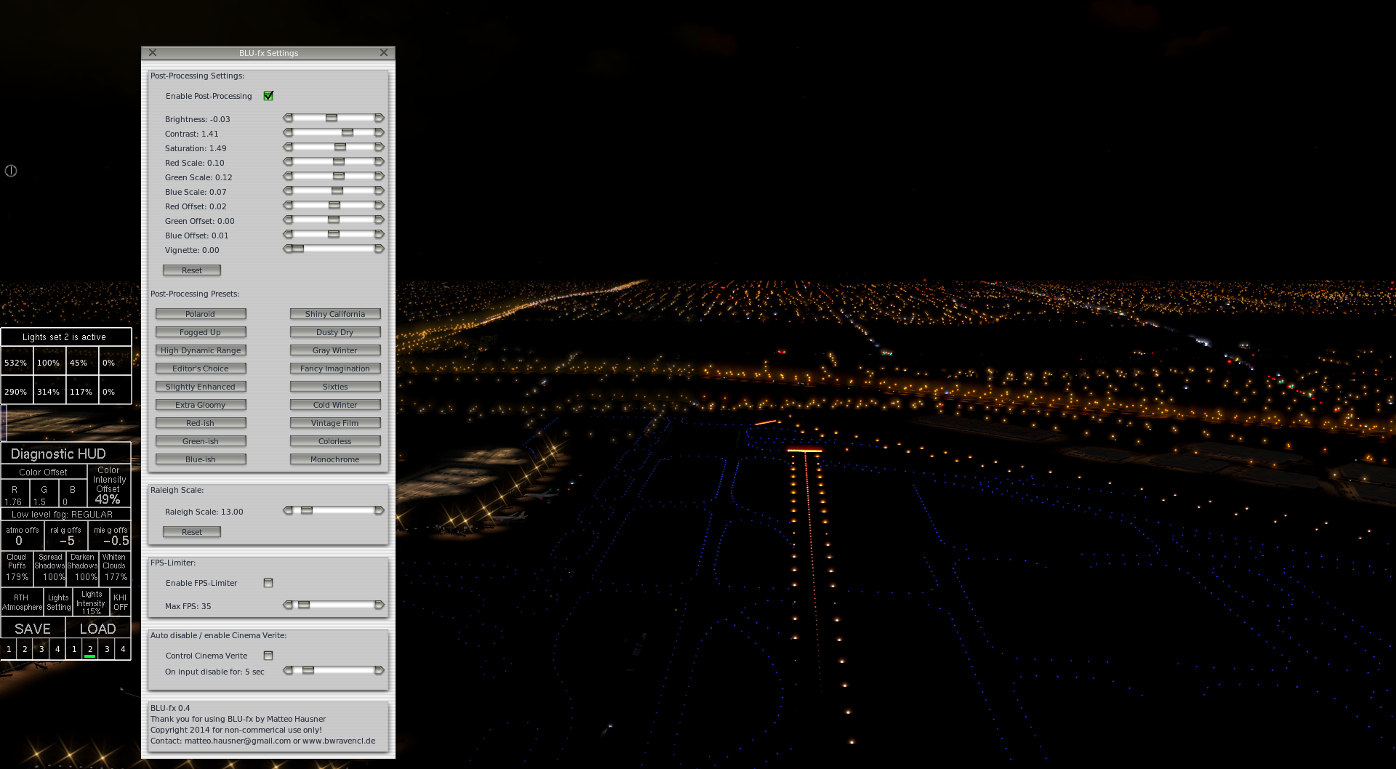This screenshot has height=769, width=1396.
Task: Click slot 3 under SAVE
Action: [x=41, y=649]
